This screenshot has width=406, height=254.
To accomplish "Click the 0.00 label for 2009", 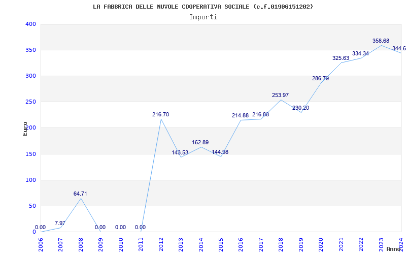I will tap(100, 227).
